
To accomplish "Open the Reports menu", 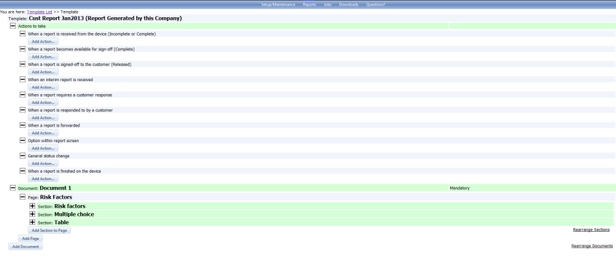I will click(x=309, y=4).
